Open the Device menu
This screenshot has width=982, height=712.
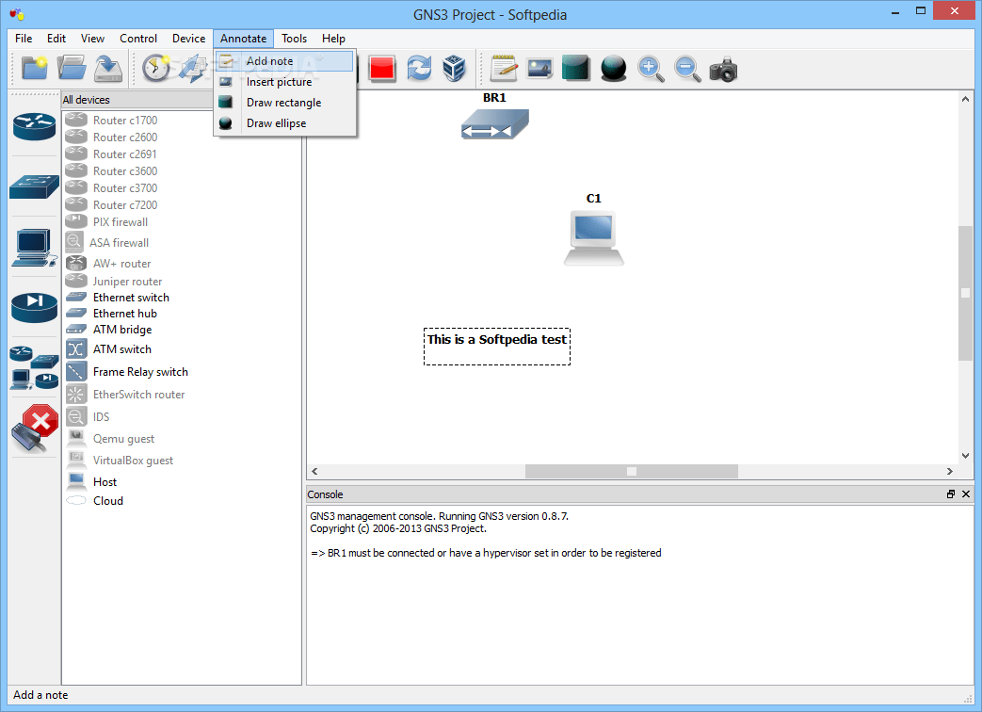click(x=188, y=39)
